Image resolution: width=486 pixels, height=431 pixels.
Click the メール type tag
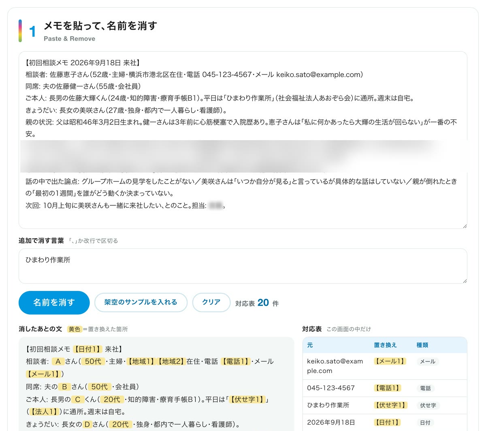pyautogui.click(x=428, y=362)
